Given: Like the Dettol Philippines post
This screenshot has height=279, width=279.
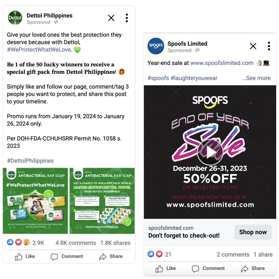Looking at the screenshot, I should tap(25, 256).
